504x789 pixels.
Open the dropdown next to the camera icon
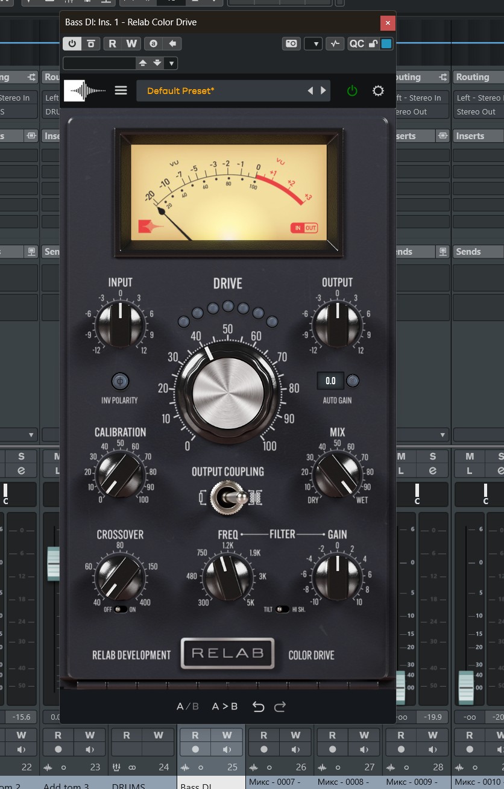click(313, 43)
